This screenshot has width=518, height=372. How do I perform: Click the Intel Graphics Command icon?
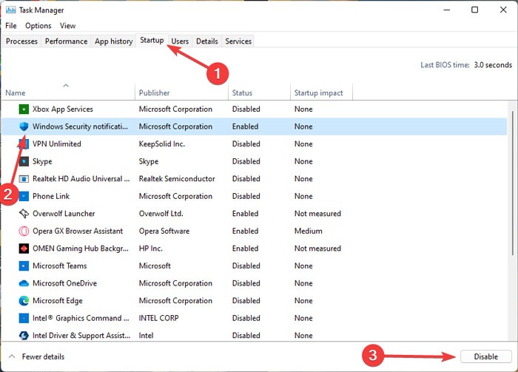pyautogui.click(x=24, y=318)
